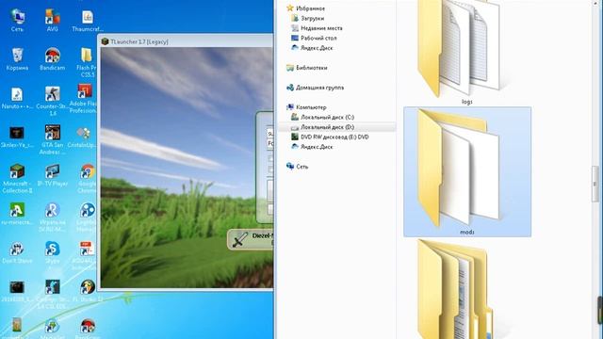Click the TLauncher 1.7 [Legacy] title bar

[187, 41]
